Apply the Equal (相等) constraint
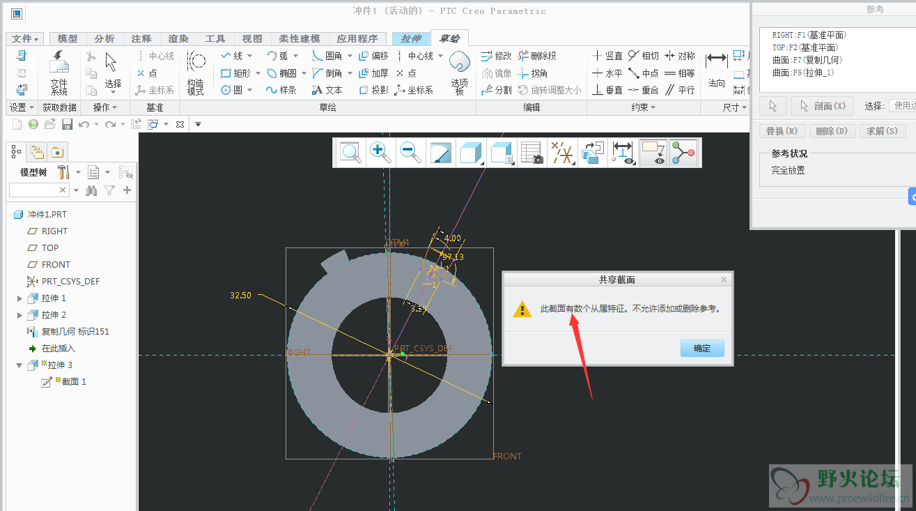The image size is (916, 511). tap(680, 73)
